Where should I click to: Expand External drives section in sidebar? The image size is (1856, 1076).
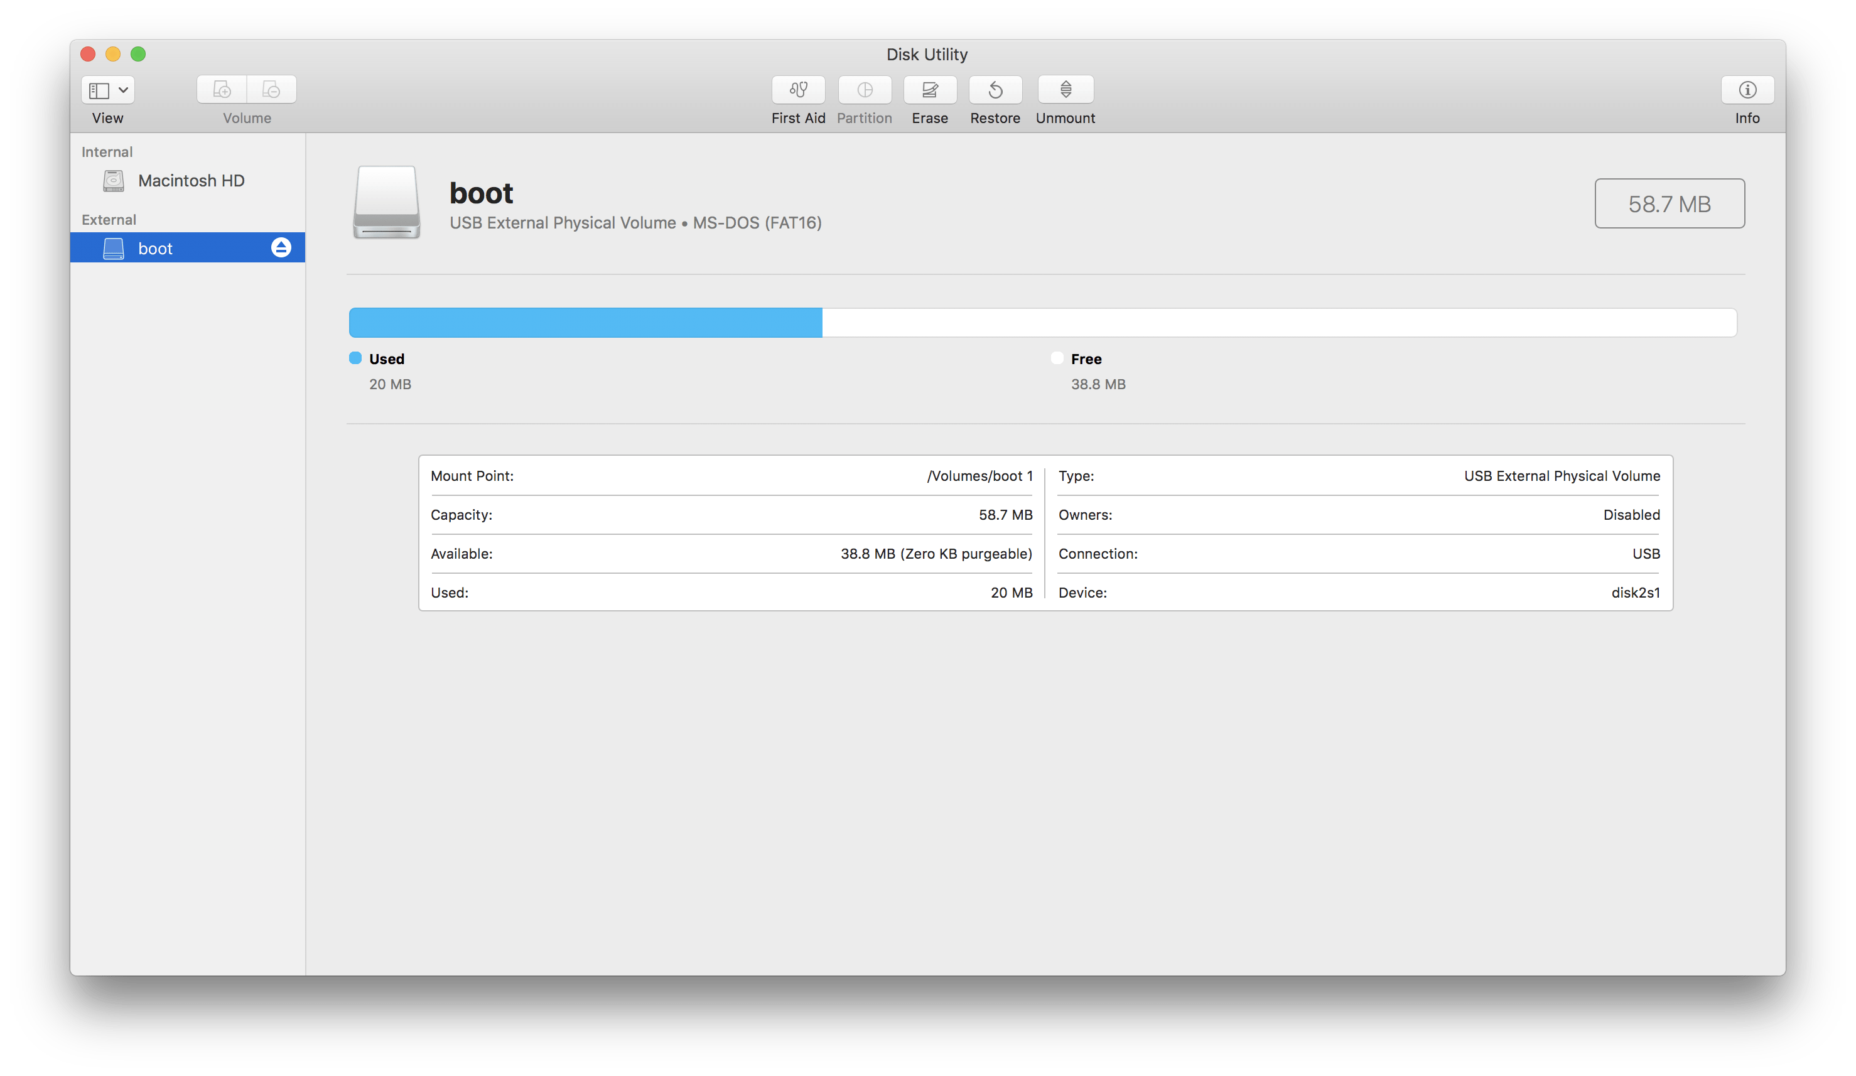click(107, 220)
